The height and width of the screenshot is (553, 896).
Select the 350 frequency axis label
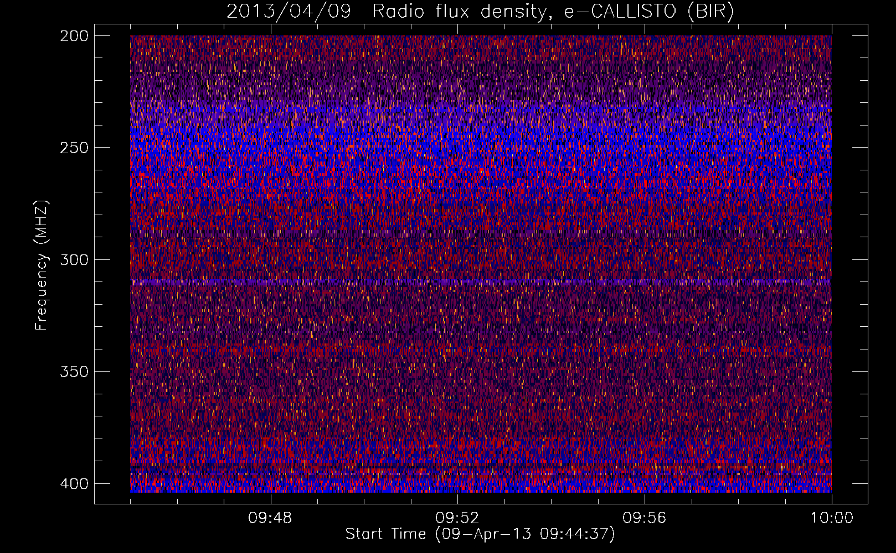click(x=74, y=372)
